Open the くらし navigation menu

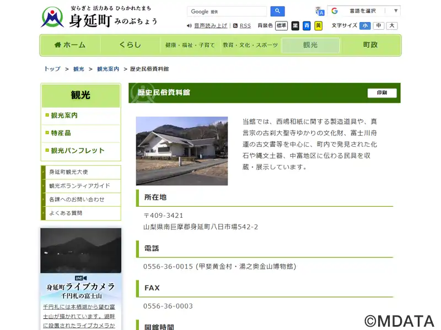point(130,45)
